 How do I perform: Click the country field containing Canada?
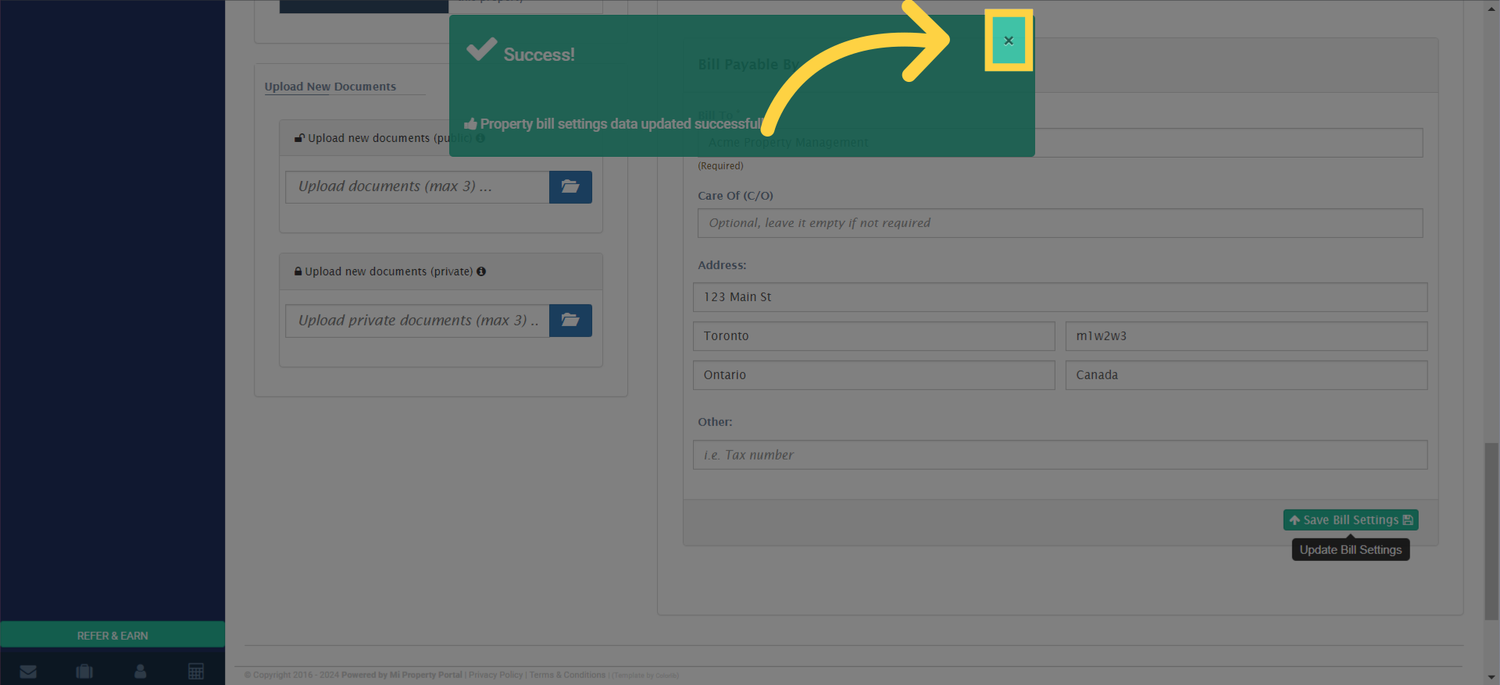tap(1246, 375)
